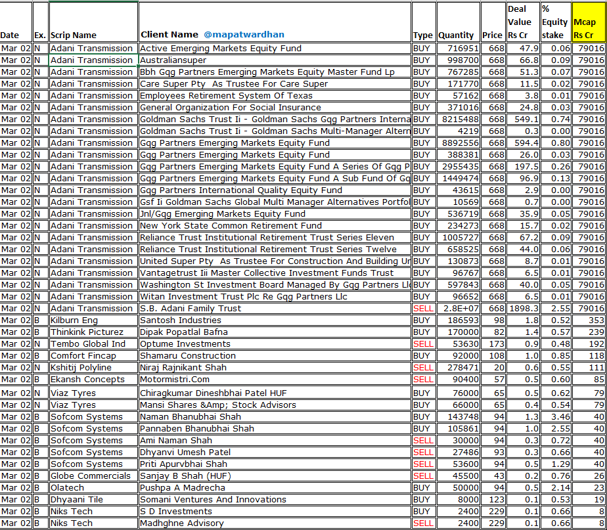This screenshot has width=607, height=530.
Task: Click Naman Bhanubhai Shah client cell
Action: click(x=275, y=417)
